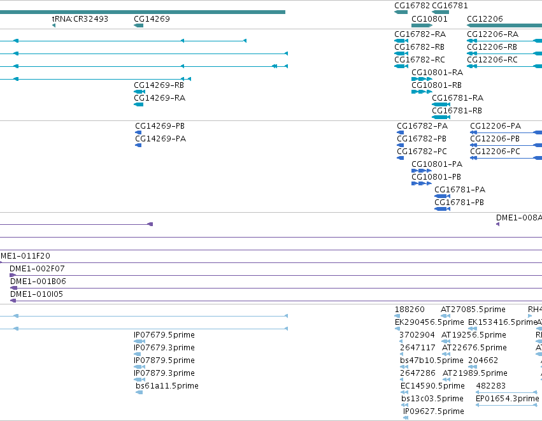Click EST IP07879.3prime

[x=164, y=373]
